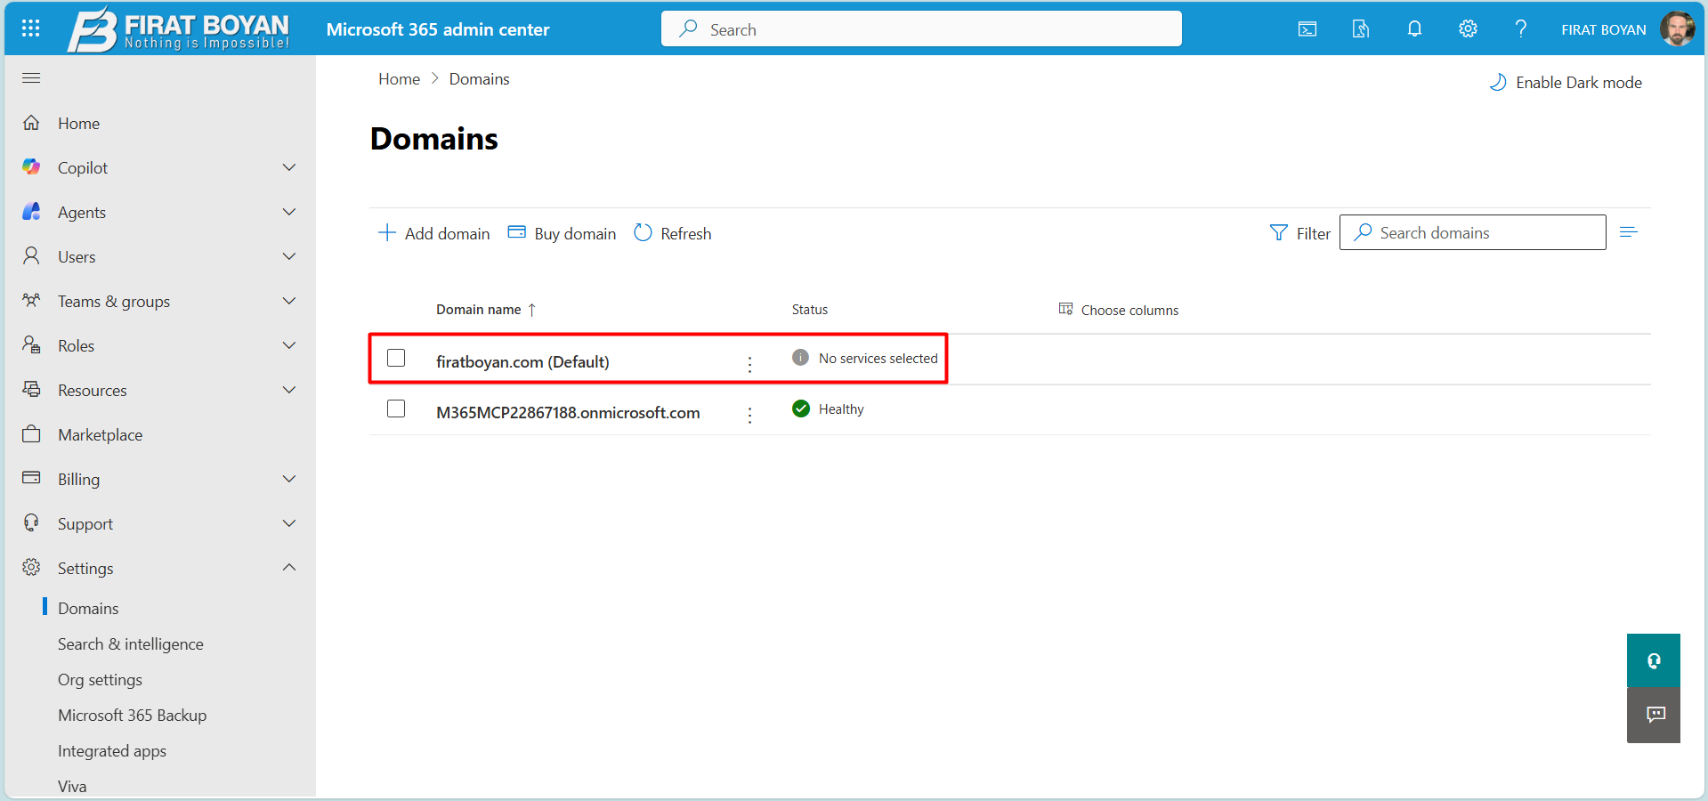Screen dimensions: 1708x801
Task: Launch Cloud Shell from the top bar
Action: pyautogui.click(x=1307, y=28)
